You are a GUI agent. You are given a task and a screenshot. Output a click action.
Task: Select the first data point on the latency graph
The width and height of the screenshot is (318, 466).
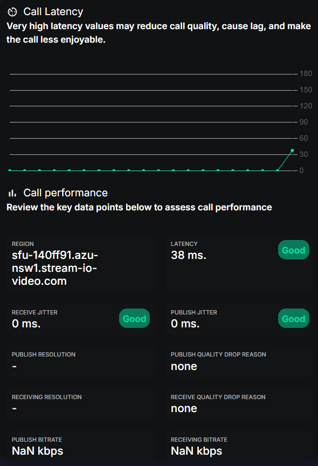click(10, 170)
